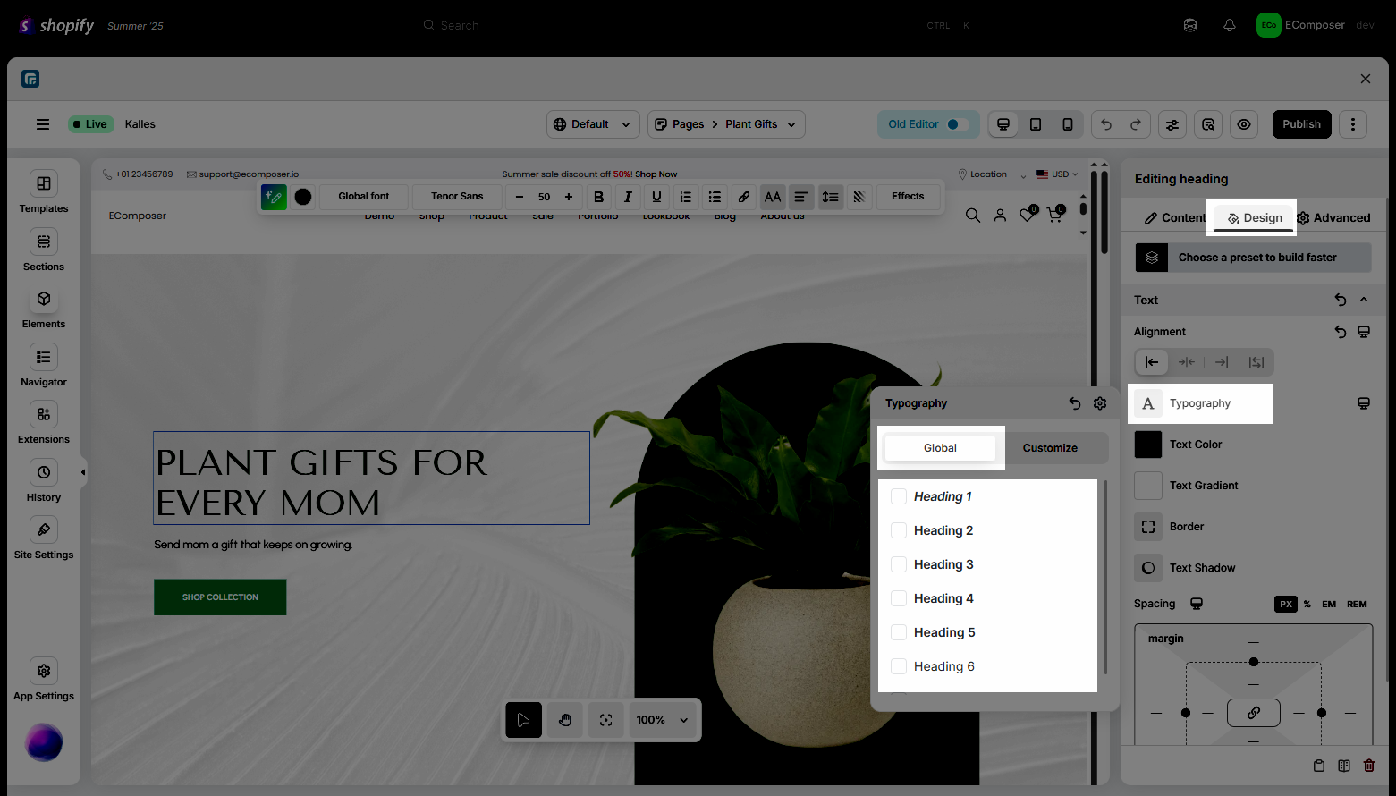This screenshot has width=1396, height=796.
Task: Collapse the Text section
Action: point(1364,300)
